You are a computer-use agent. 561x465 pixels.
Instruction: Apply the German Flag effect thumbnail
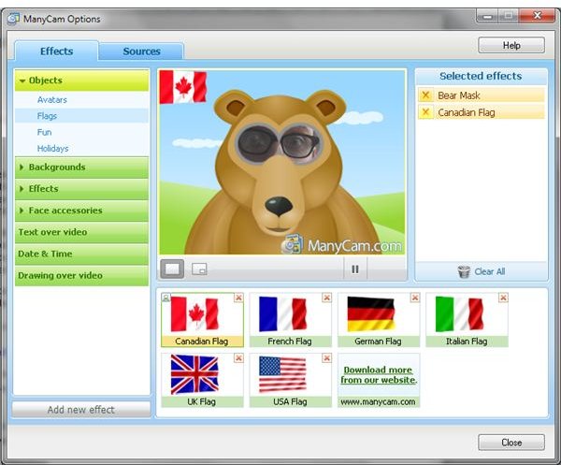pos(379,320)
